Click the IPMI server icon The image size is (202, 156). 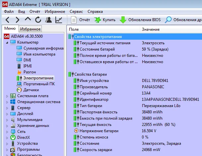(x=19, y=66)
